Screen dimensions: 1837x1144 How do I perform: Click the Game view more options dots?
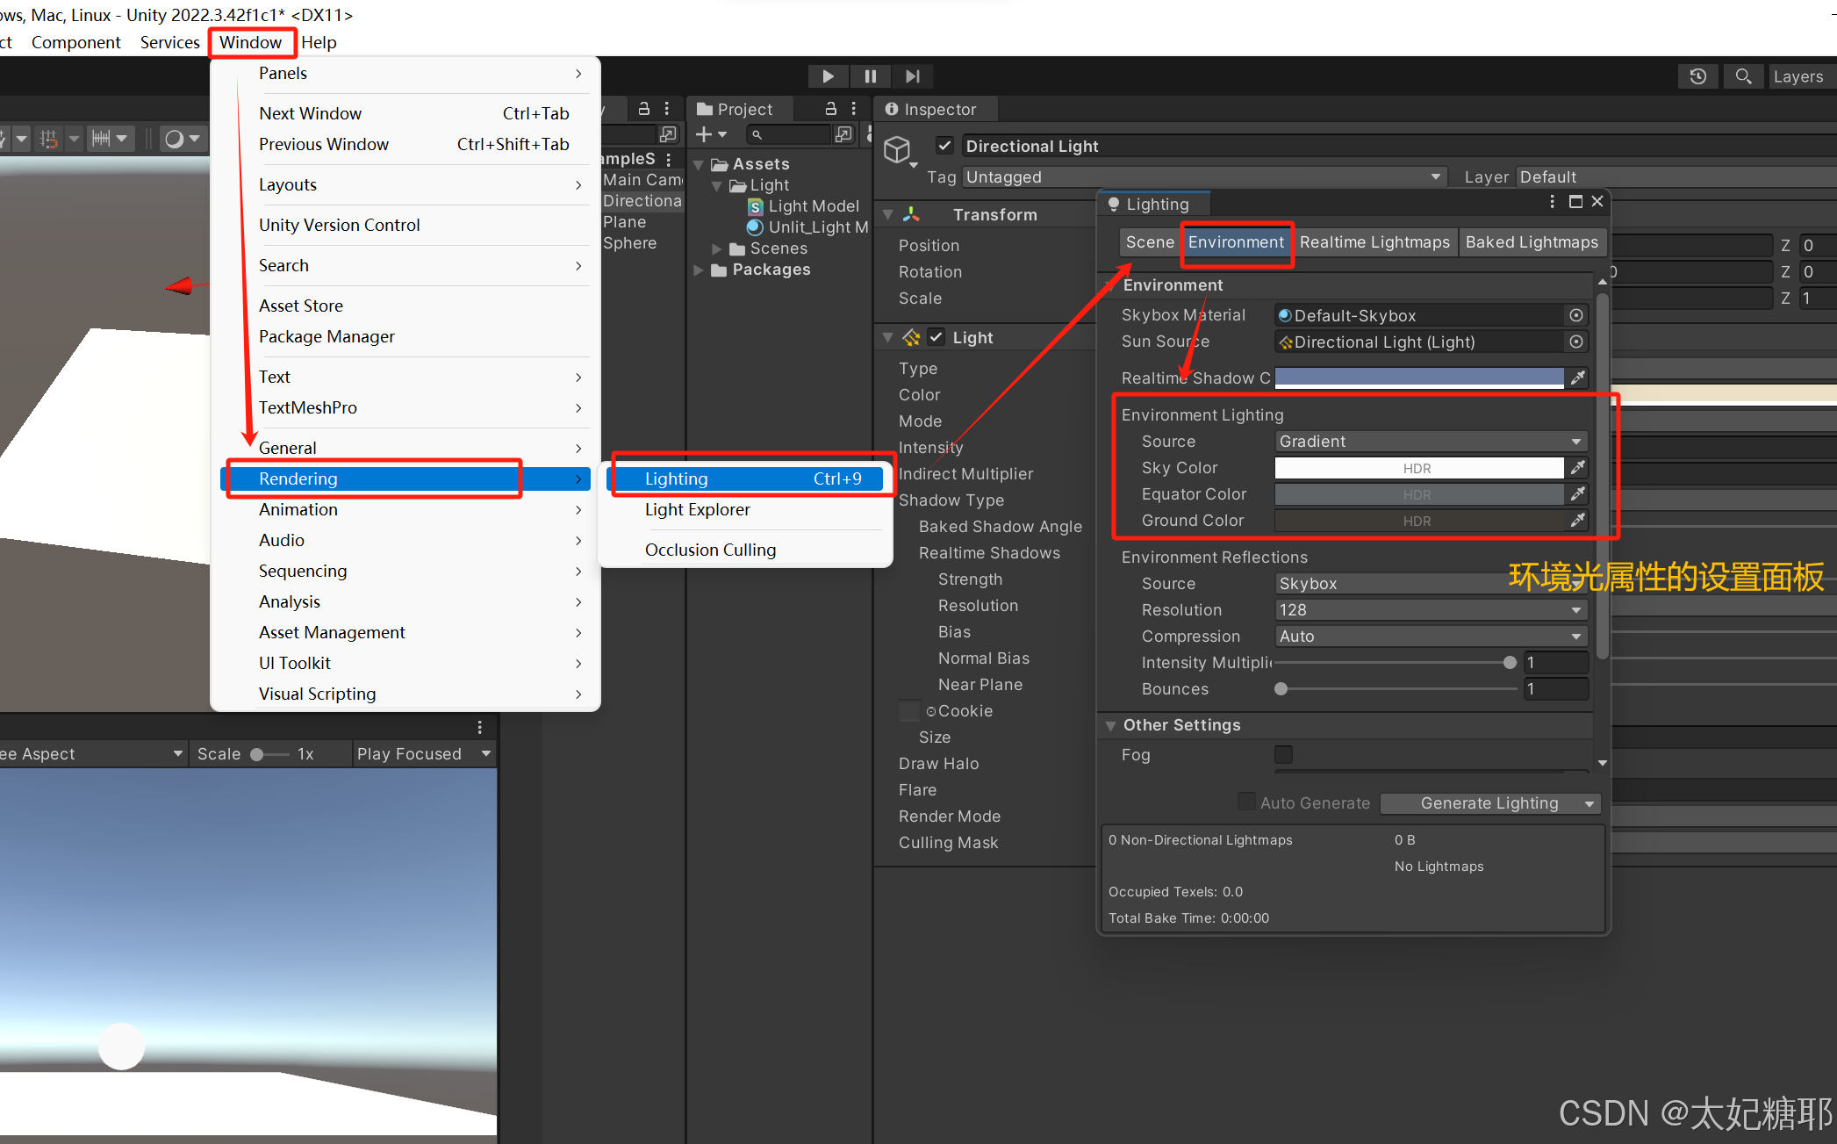pos(479,727)
